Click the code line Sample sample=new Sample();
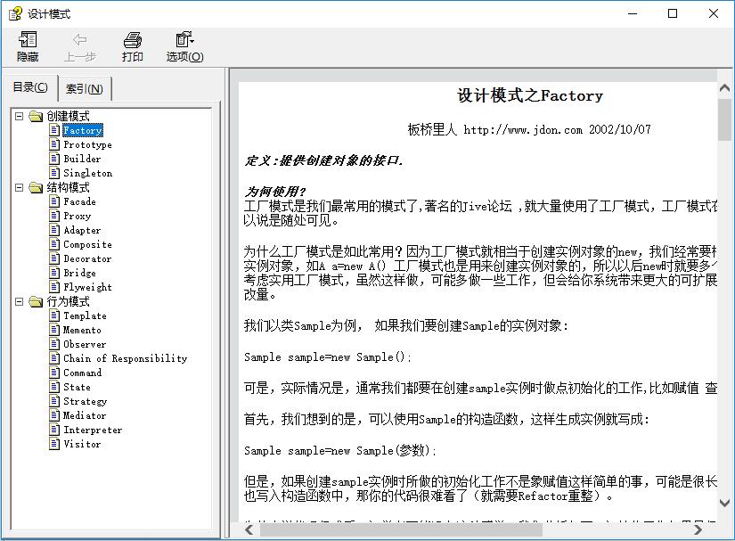735x541 pixels. pos(327,357)
